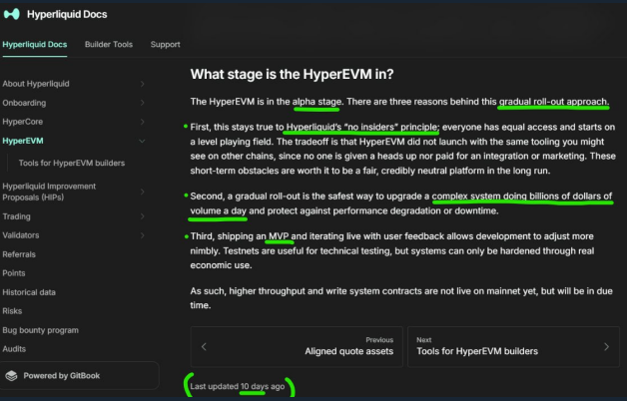This screenshot has width=627, height=401.
Task: Open Tools for HyperEVM builders in sidebar
Action: coord(72,163)
